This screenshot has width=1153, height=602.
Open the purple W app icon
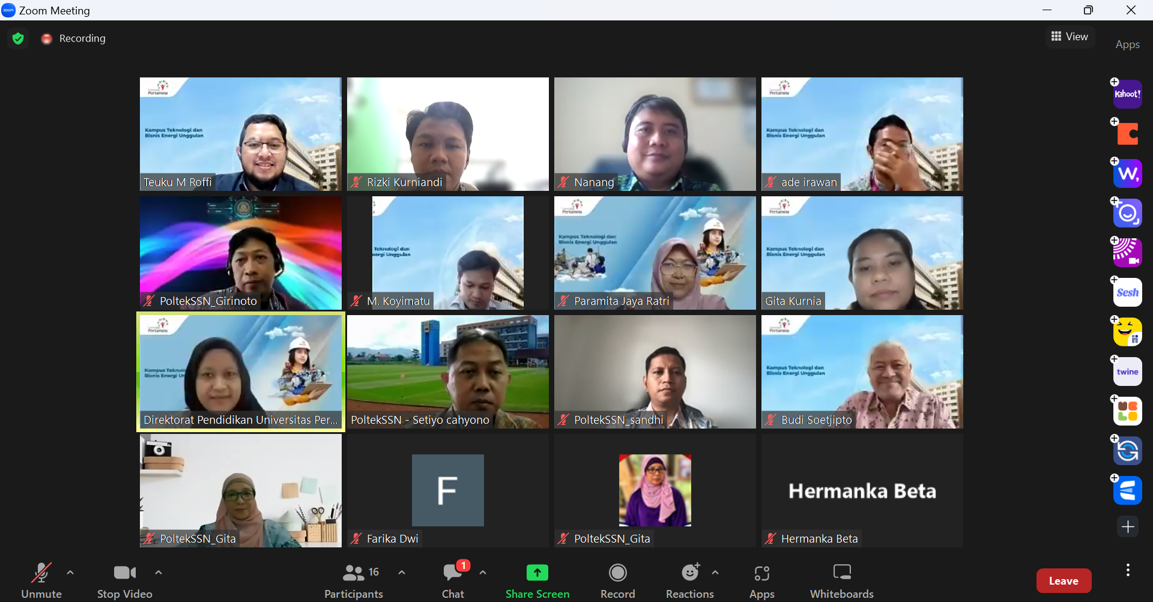pyautogui.click(x=1127, y=173)
